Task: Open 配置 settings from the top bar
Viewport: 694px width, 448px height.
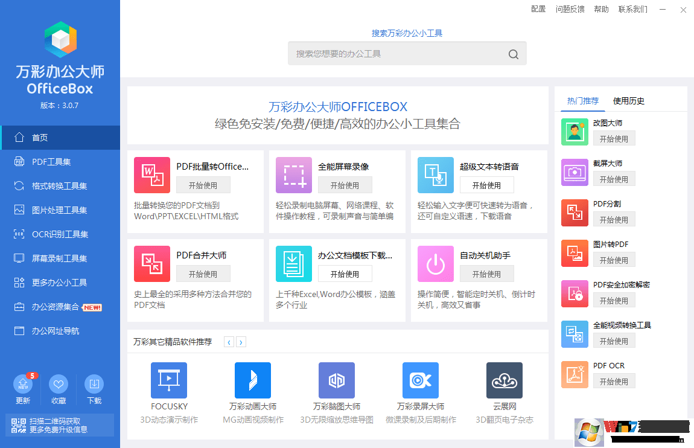Action: click(538, 9)
